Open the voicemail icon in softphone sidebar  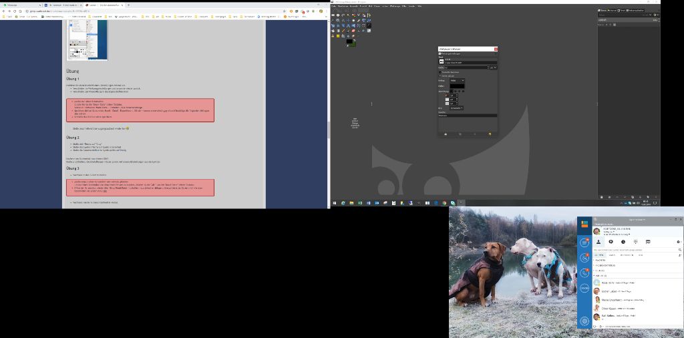[x=584, y=289]
